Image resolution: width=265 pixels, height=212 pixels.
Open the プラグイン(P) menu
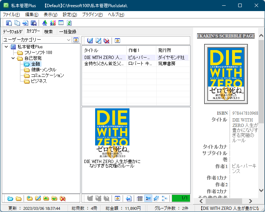coord(92,15)
